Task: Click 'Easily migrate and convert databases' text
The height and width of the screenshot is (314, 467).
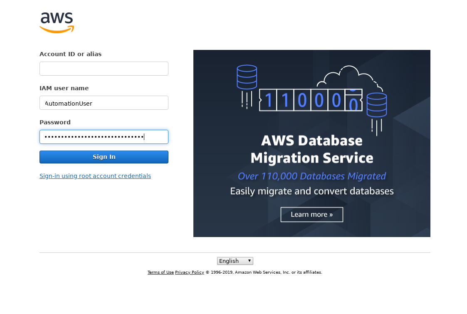Action: point(312,191)
